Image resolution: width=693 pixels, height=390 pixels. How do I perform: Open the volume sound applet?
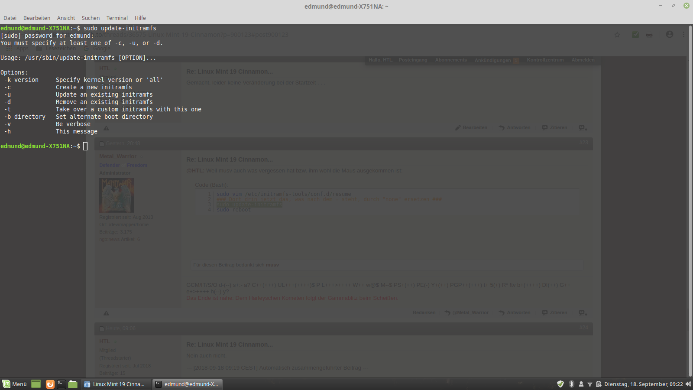tap(688, 384)
